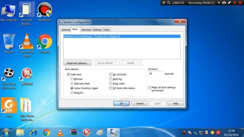Click the Cancel button
This screenshot has height=137, width=244.
tap(140, 104)
